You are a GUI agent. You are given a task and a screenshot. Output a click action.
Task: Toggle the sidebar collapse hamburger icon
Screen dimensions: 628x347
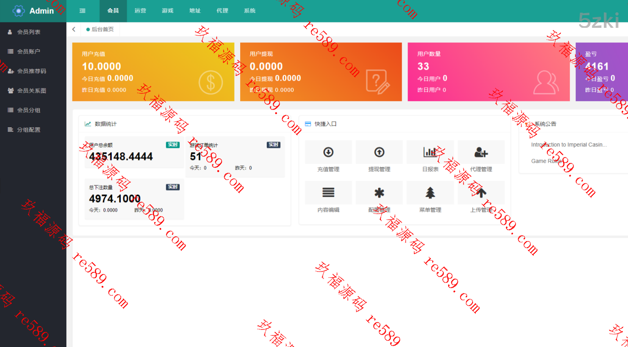(83, 11)
